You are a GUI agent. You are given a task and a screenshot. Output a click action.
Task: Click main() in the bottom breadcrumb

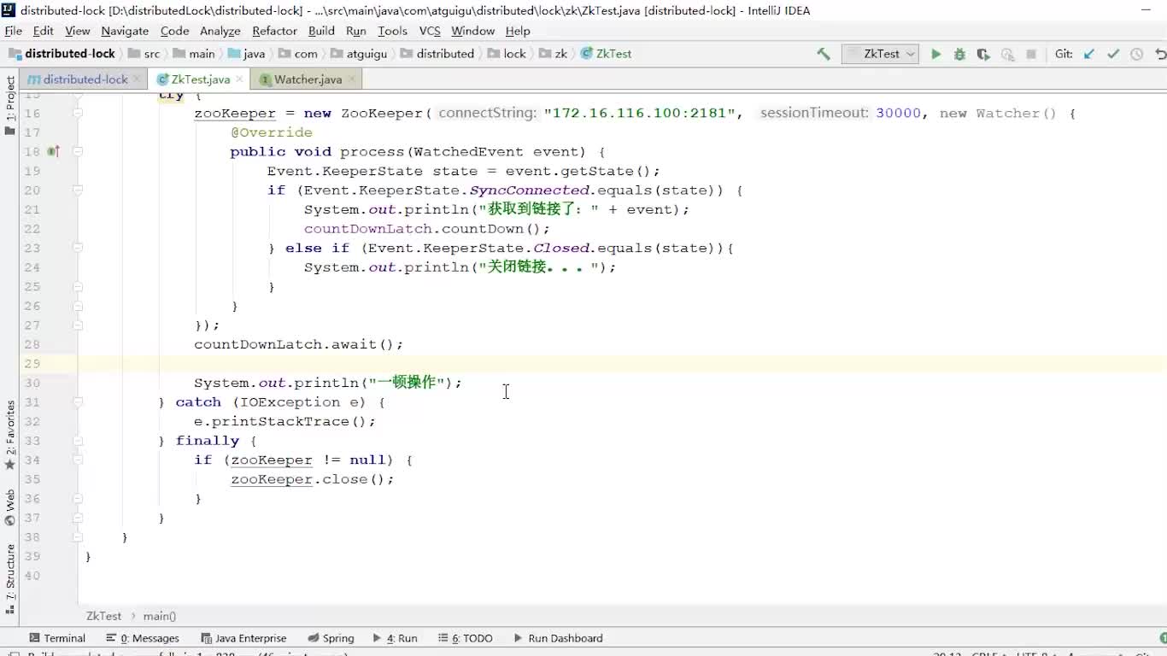(160, 616)
